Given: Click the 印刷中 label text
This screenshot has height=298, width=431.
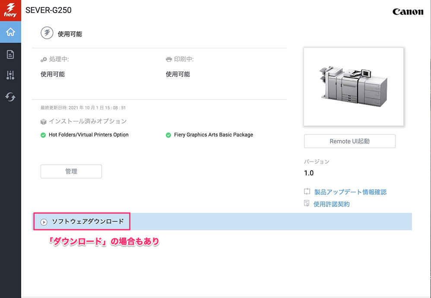Looking at the screenshot, I should 184,59.
